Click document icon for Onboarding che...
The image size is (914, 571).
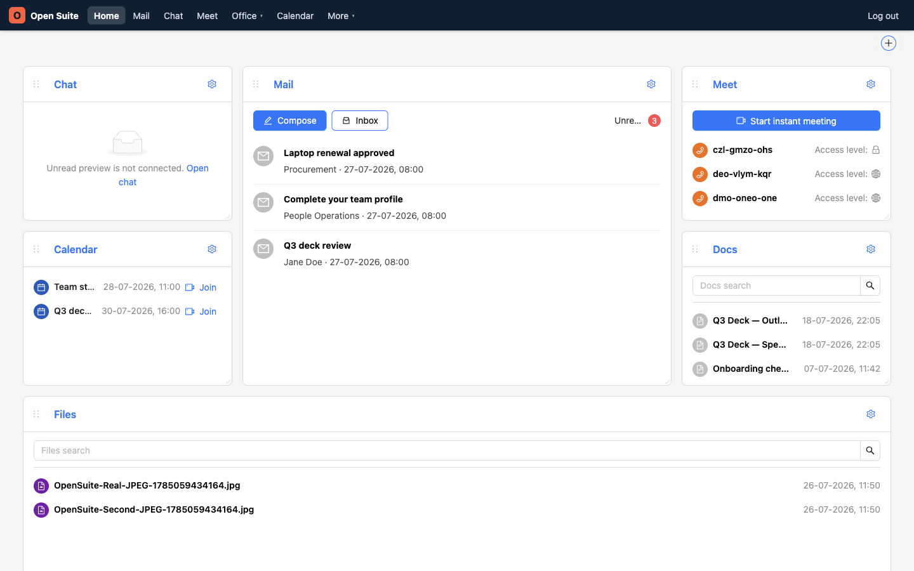click(x=700, y=369)
